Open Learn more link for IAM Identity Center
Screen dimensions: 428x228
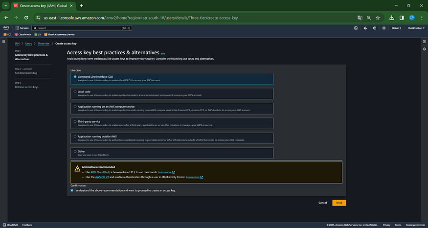click(194, 177)
